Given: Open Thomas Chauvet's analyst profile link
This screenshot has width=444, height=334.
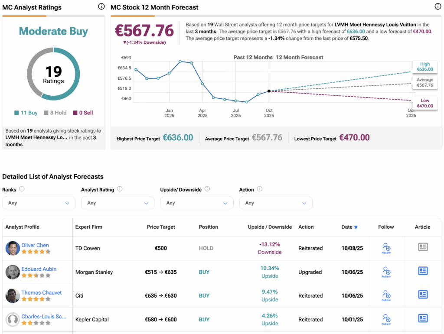Looking at the screenshot, I should [x=42, y=292].
